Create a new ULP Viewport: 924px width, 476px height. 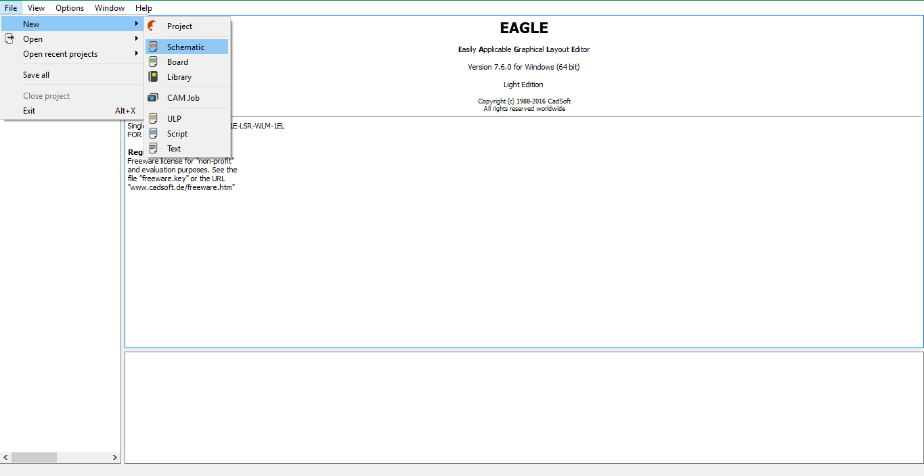(187, 119)
